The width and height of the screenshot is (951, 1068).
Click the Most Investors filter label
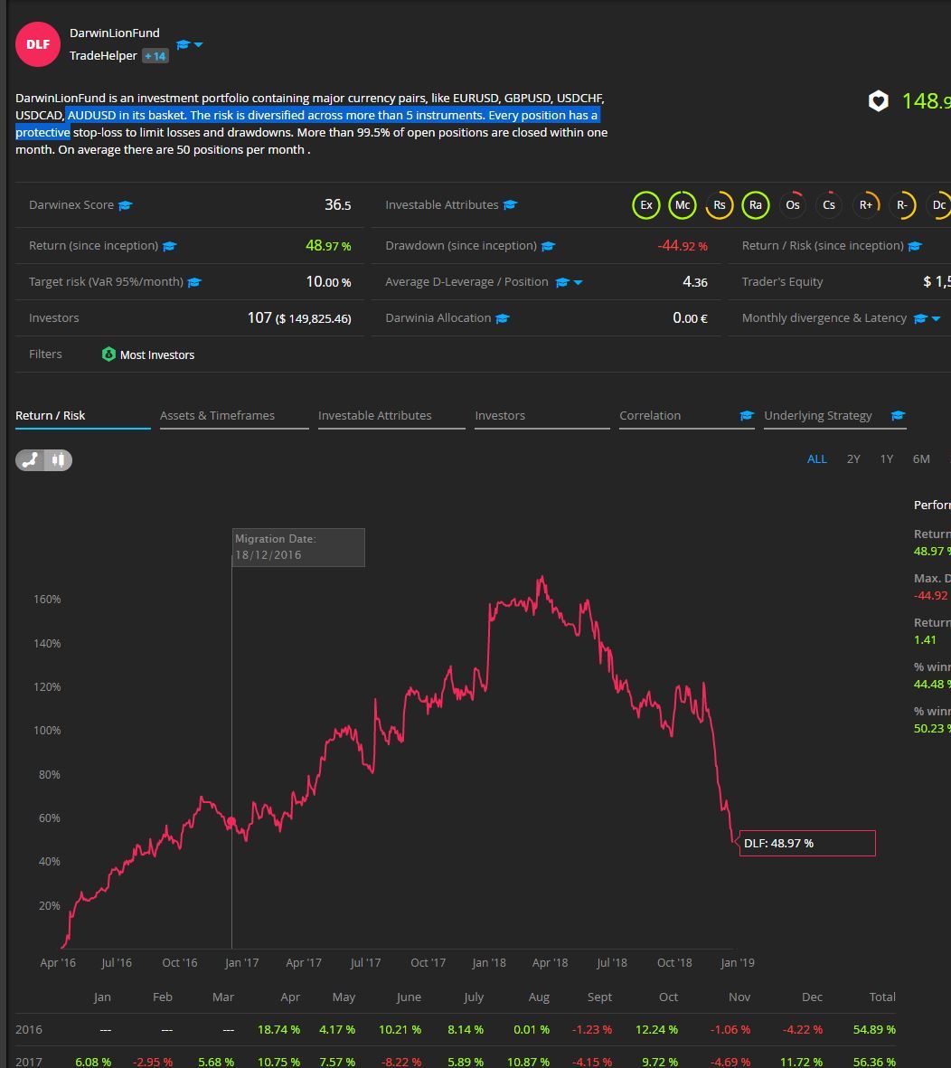157,354
